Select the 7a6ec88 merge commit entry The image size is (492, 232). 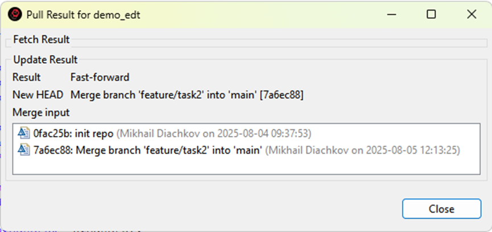148,150
